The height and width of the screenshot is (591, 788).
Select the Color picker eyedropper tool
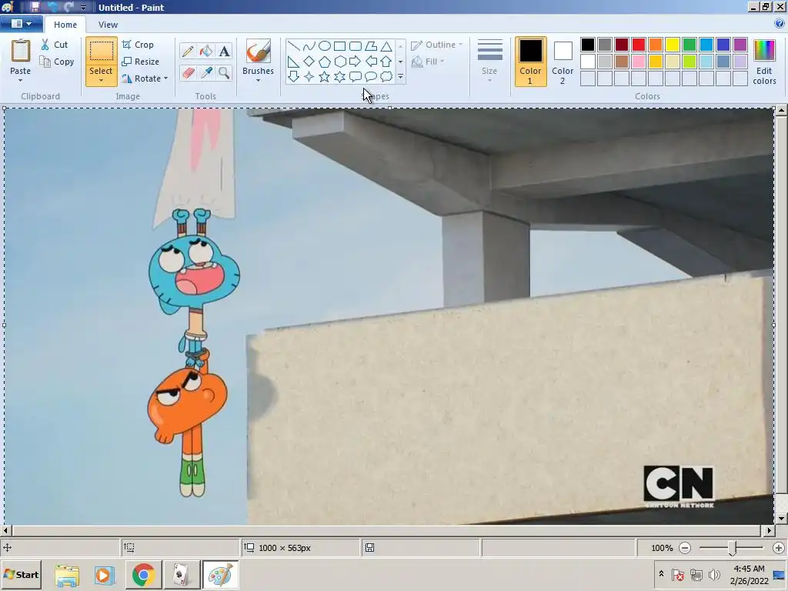point(205,73)
